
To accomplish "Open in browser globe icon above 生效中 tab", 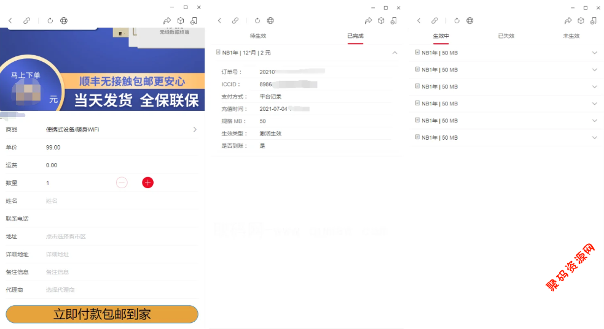I will tap(469, 21).
